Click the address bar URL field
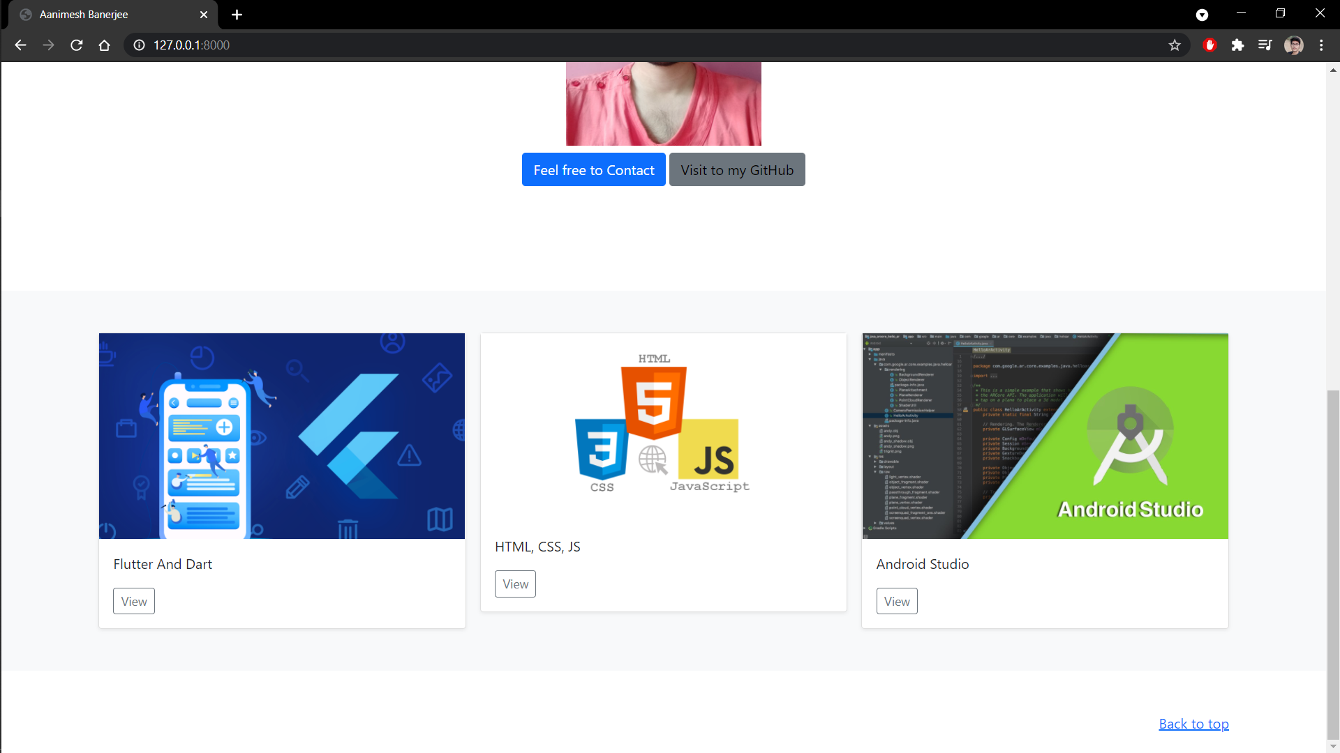Viewport: 1340px width, 753px height. click(656, 45)
